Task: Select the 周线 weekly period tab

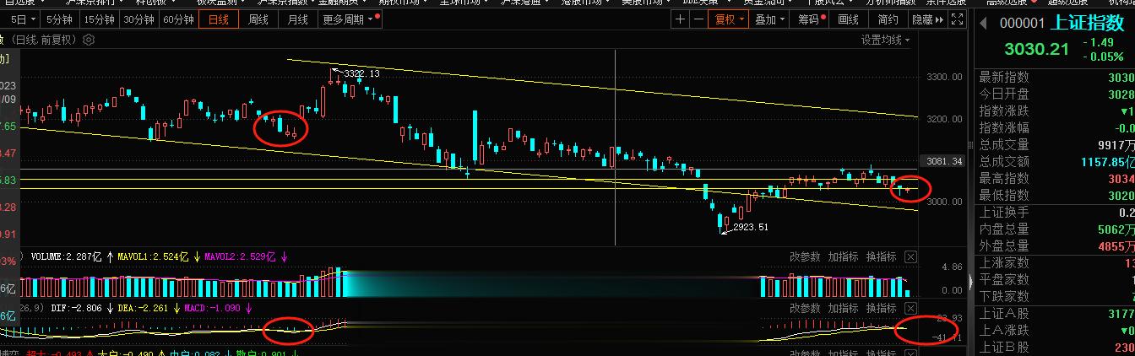Action: (x=258, y=19)
